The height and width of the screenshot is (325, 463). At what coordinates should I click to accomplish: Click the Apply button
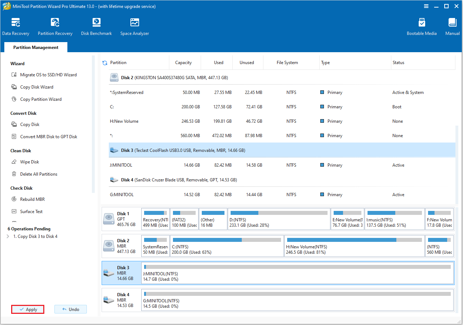point(28,309)
